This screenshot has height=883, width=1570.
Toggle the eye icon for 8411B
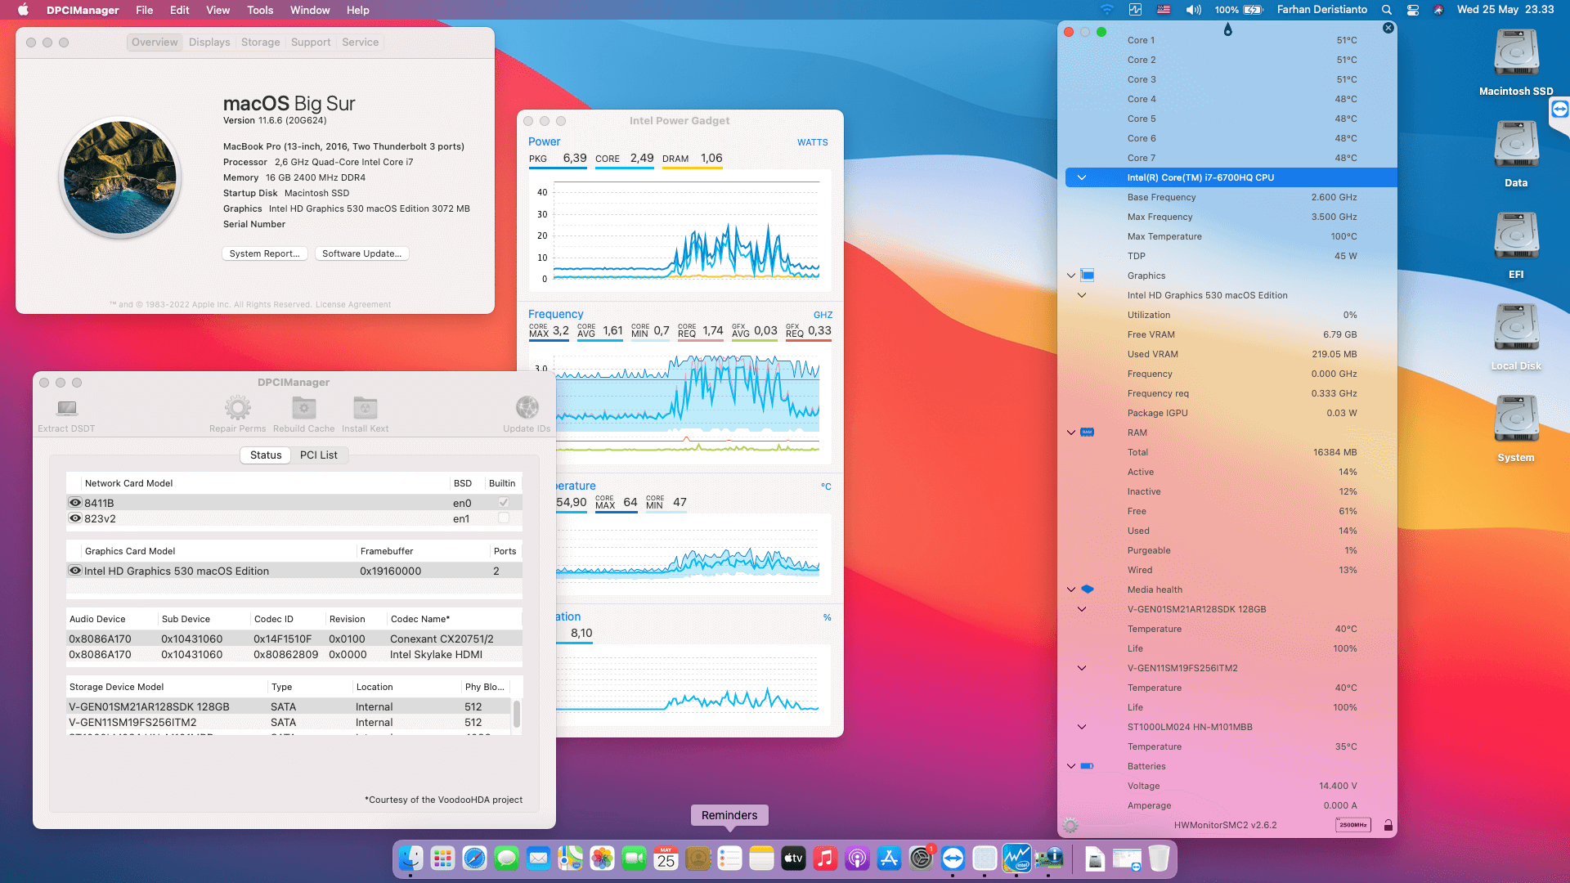75,503
